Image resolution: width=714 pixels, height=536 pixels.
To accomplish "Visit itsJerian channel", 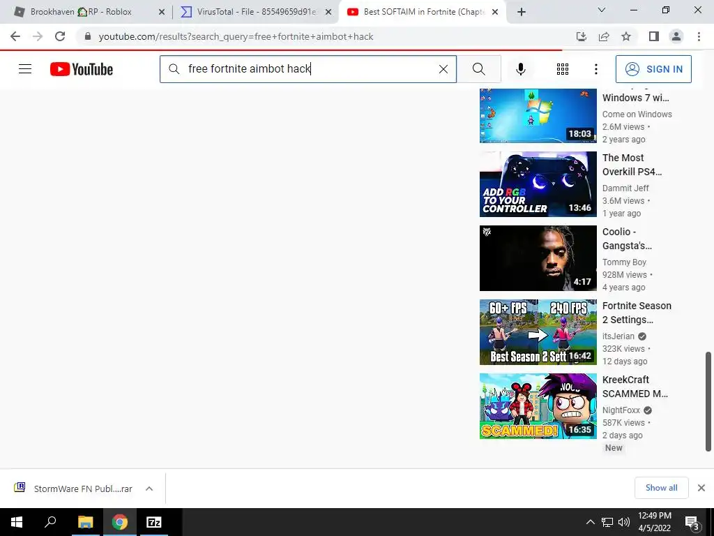I will pyautogui.click(x=618, y=336).
